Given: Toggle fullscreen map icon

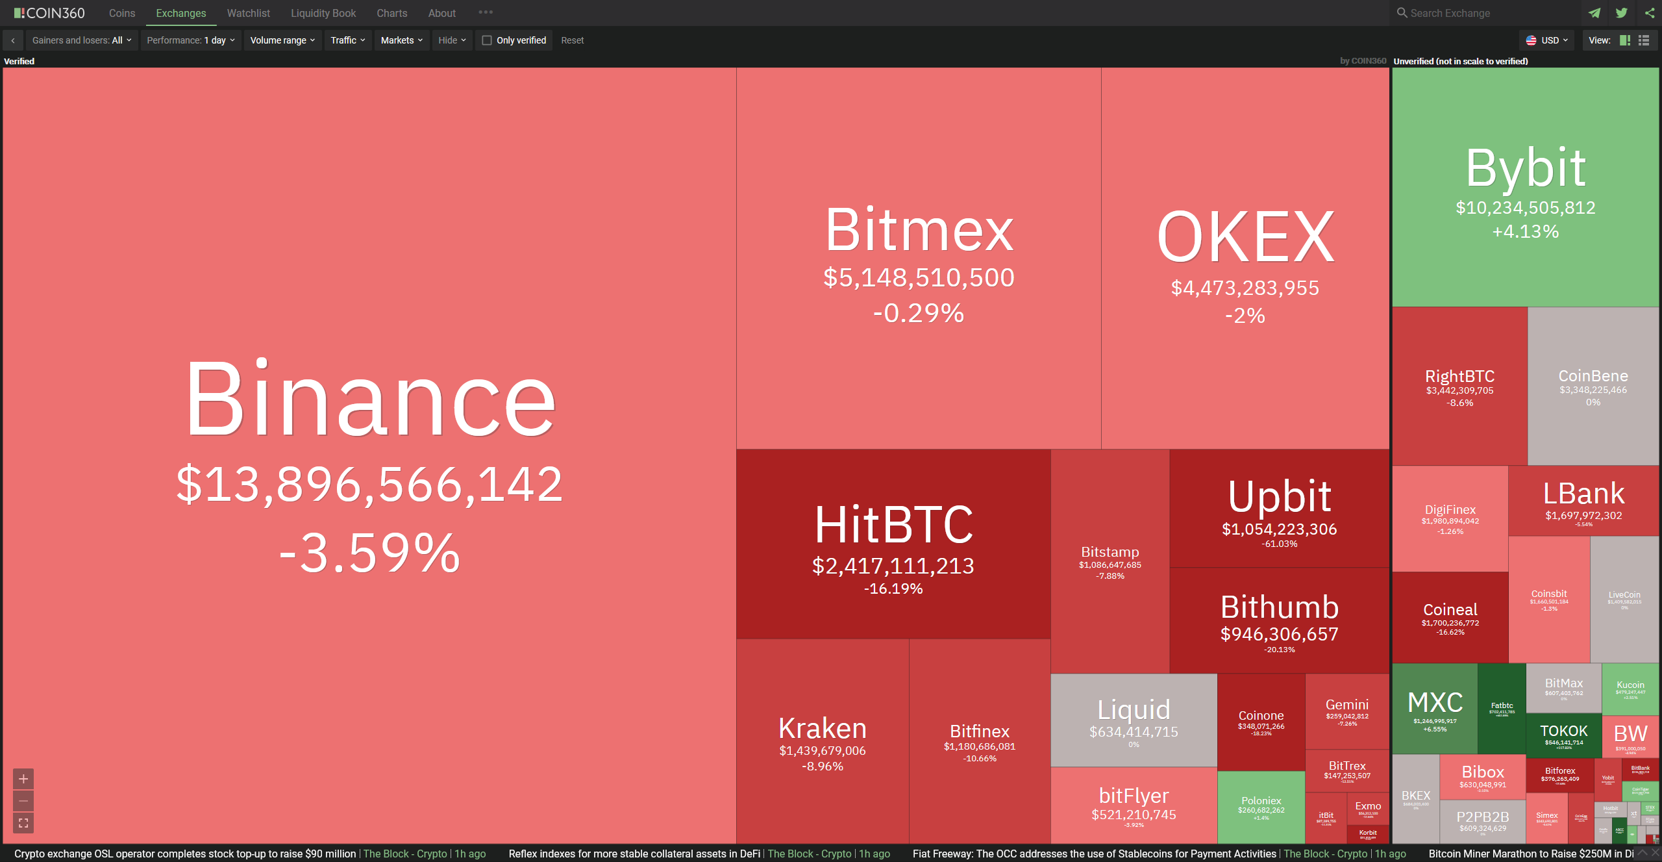Looking at the screenshot, I should (x=23, y=823).
